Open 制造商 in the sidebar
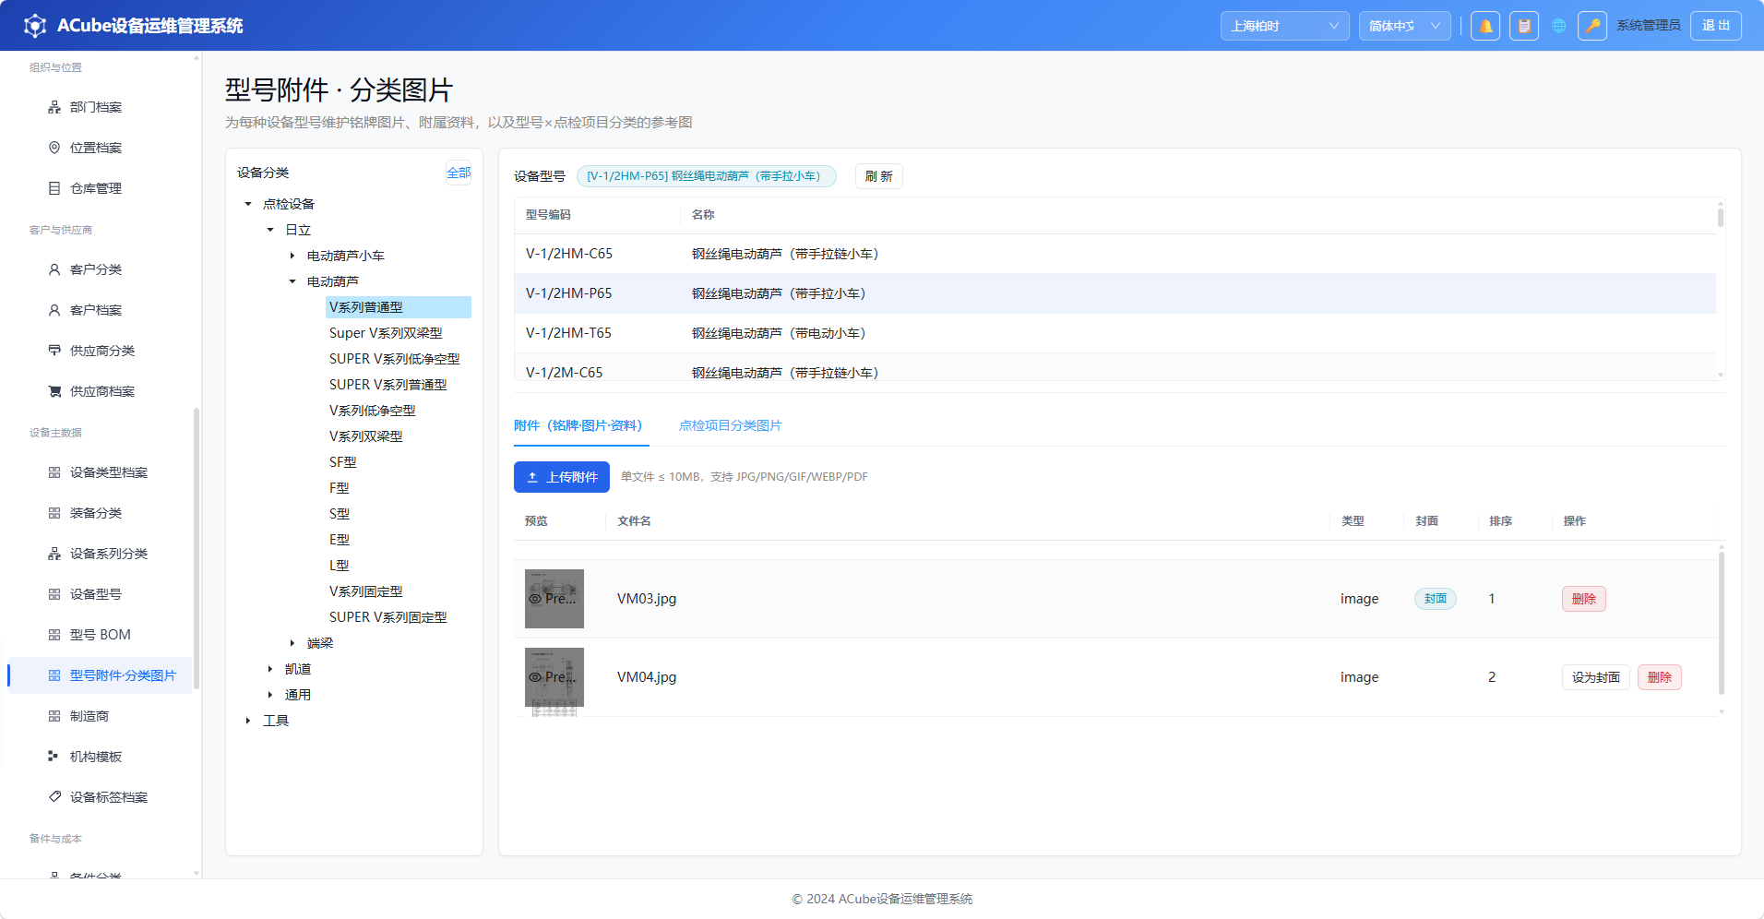The width and height of the screenshot is (1764, 919). click(100, 716)
